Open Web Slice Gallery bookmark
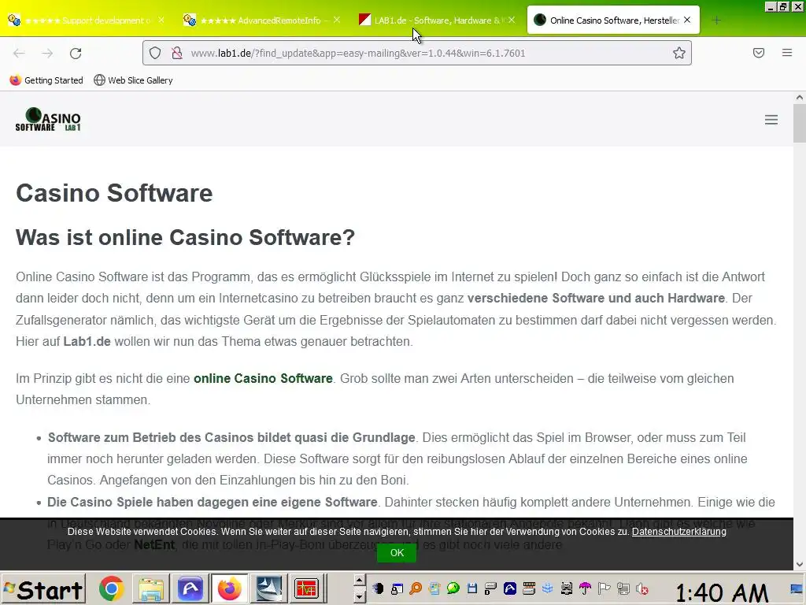The image size is (806, 605). [133, 80]
